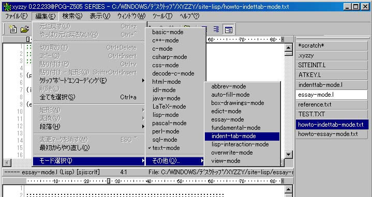Open the ウィンドウ(W) menu
372x197 pixels.
(x=131, y=16)
